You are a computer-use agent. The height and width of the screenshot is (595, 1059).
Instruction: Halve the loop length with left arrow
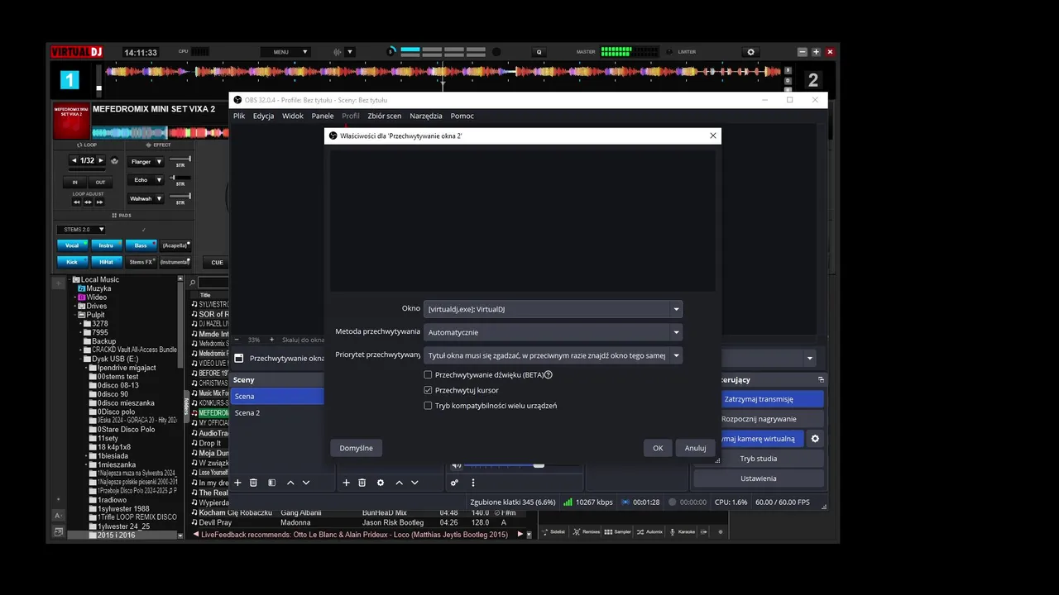pyautogui.click(x=74, y=160)
